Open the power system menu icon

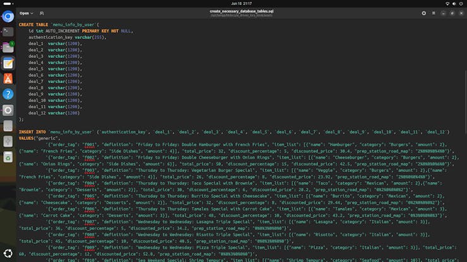461,4
